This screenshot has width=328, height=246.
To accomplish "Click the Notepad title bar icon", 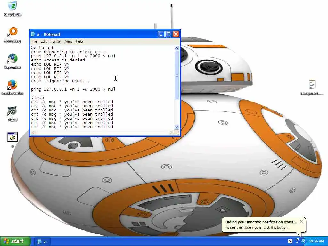I will tap(33, 34).
